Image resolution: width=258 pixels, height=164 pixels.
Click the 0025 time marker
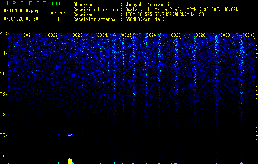click(127, 35)
